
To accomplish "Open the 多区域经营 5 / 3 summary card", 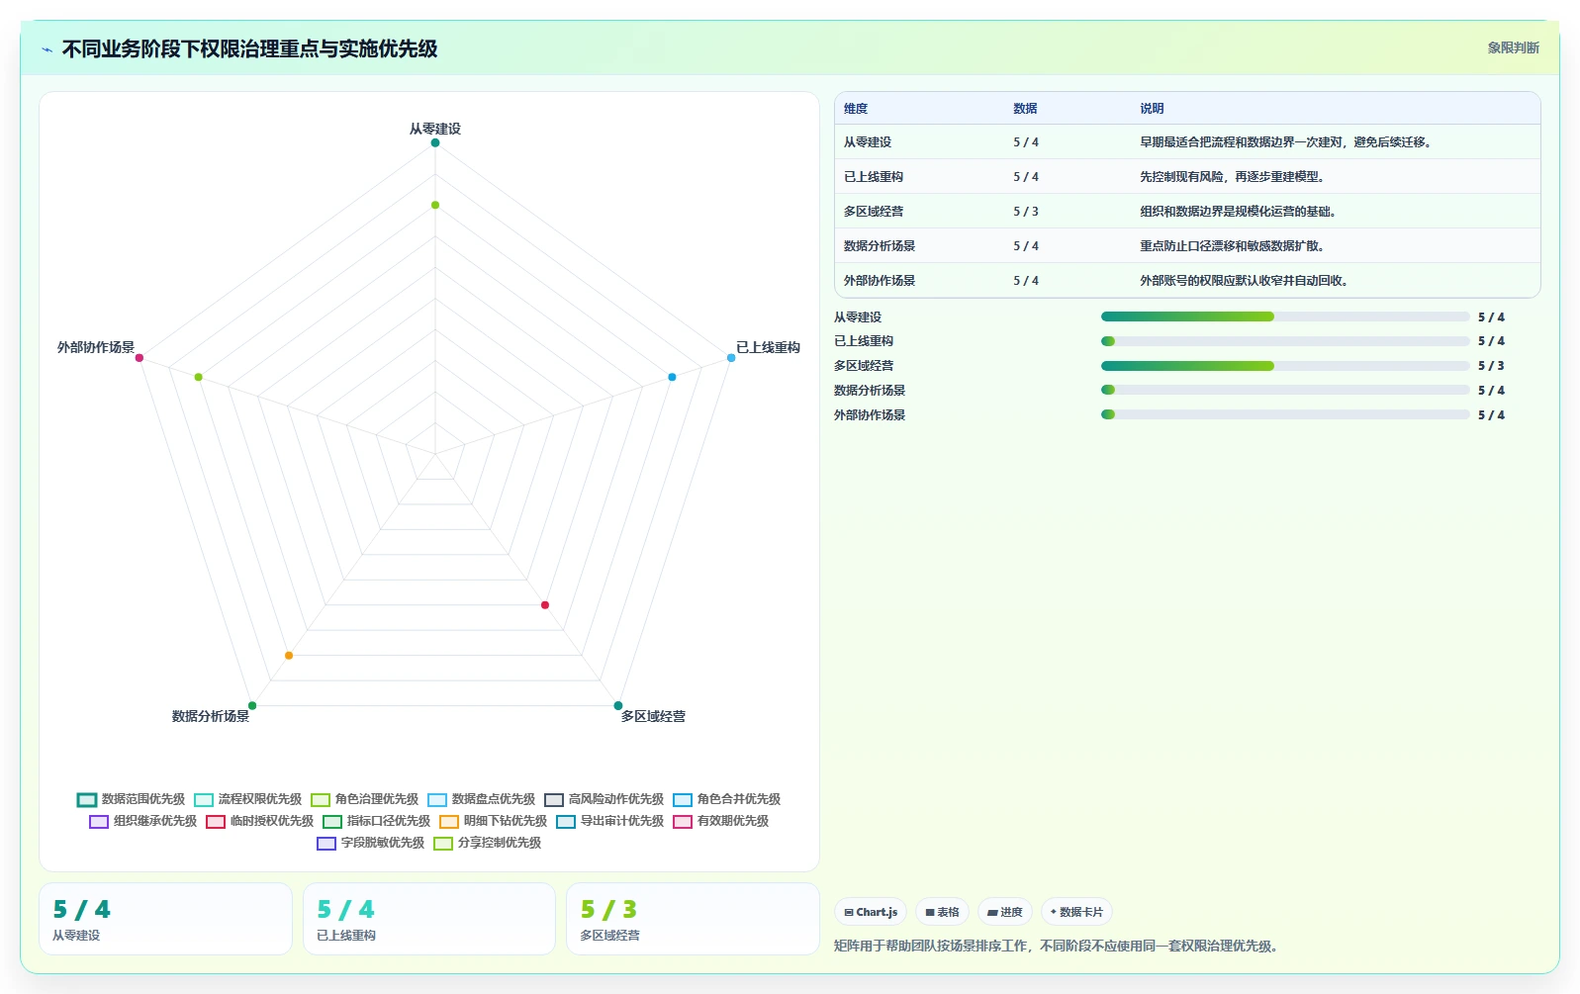I will coord(693,919).
